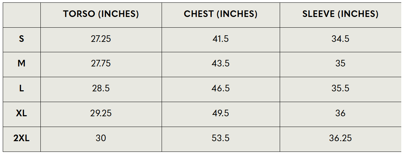Click the large sleeve value 35.5

[340, 89]
